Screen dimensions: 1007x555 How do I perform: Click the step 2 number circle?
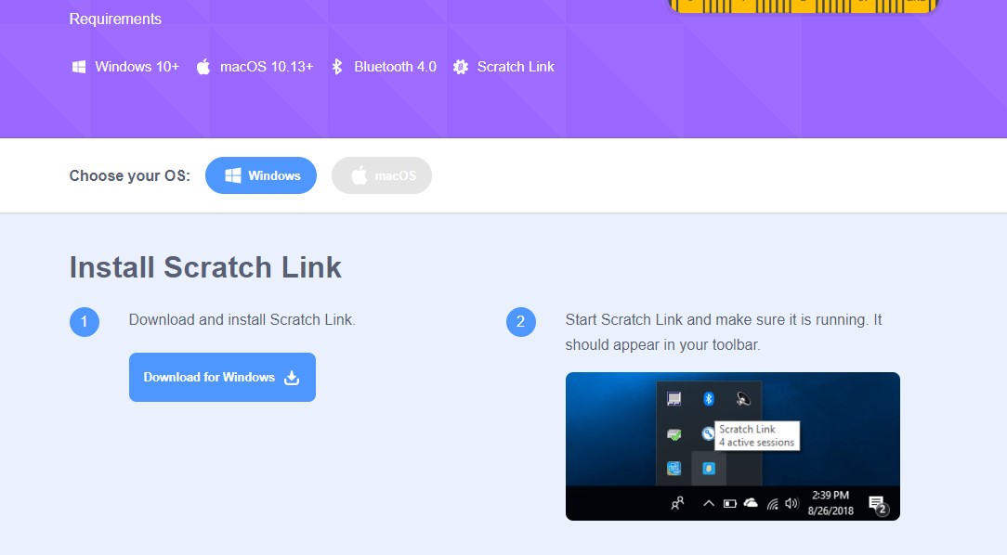[x=521, y=321]
